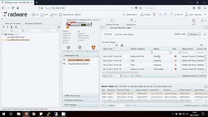Viewport: 208px width, 117px height.
Task: Click Update Policies
Action: tap(112, 22)
